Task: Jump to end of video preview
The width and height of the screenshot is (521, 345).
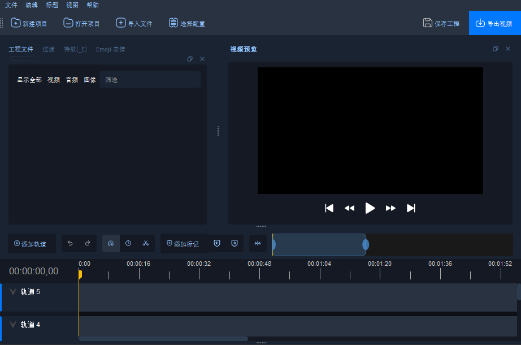Action: coord(411,208)
